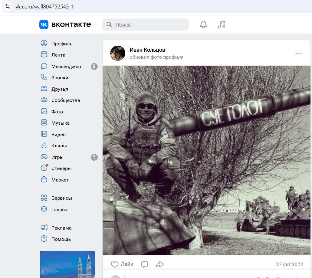The width and height of the screenshot is (312, 278).
Task: Open Messenger in the sidebar
Action: [66, 66]
